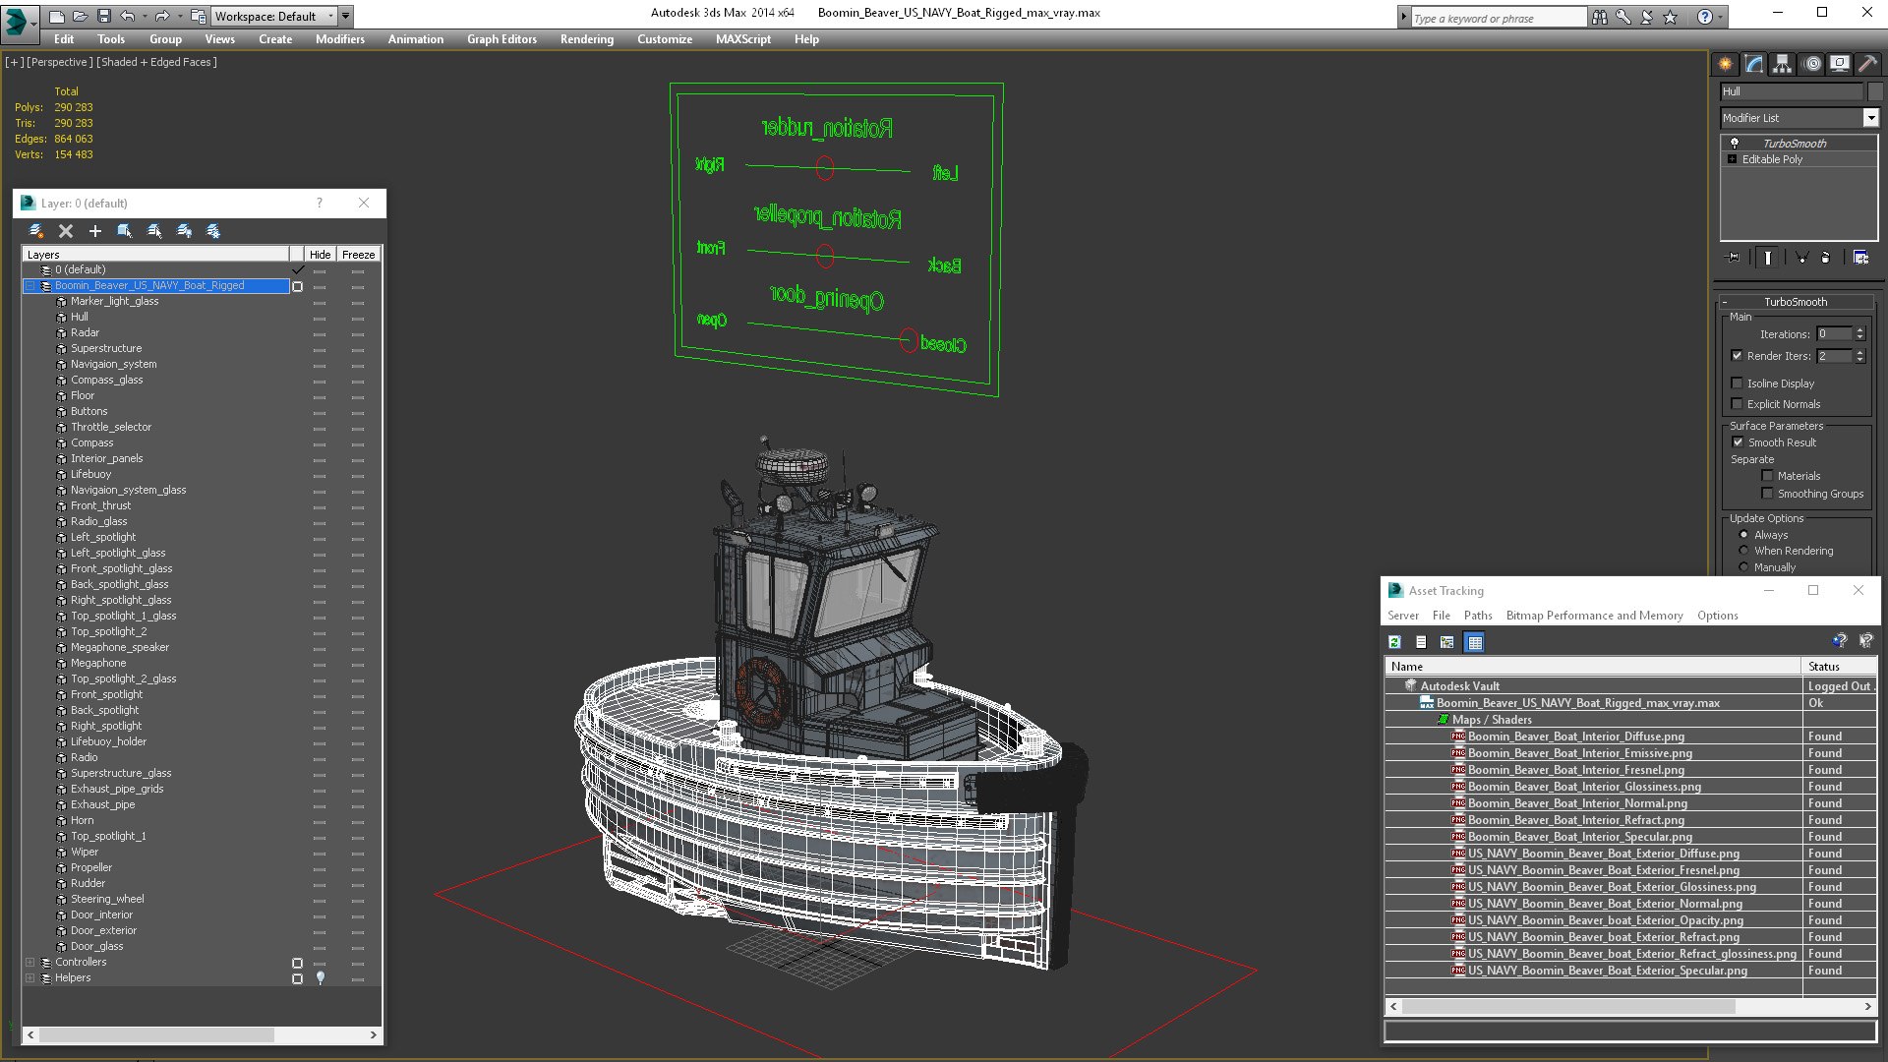This screenshot has width=1888, height=1062.
Task: Select the Always update option
Action: click(1744, 535)
